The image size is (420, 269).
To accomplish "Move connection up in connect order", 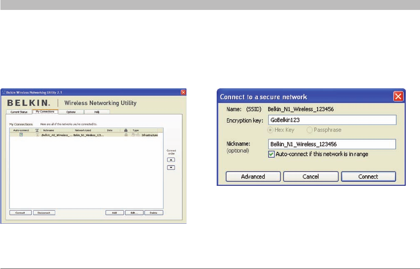I will [171, 160].
